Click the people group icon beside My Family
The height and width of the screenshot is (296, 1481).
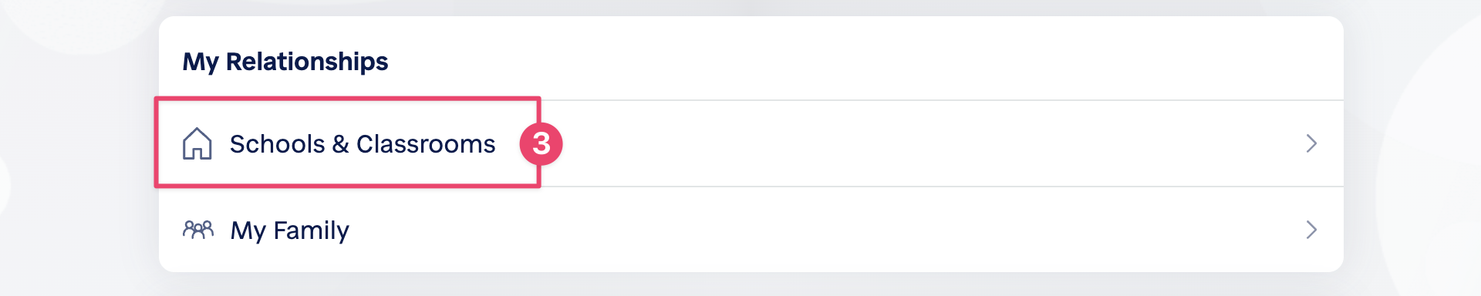click(x=197, y=230)
